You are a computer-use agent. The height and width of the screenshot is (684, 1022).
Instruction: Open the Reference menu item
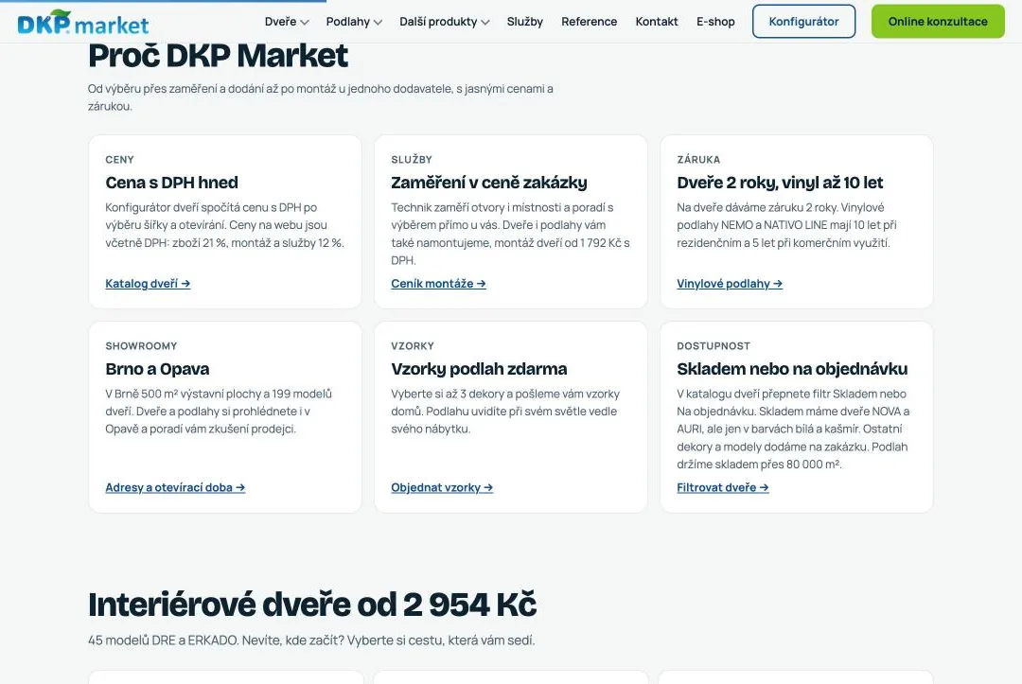590,22
